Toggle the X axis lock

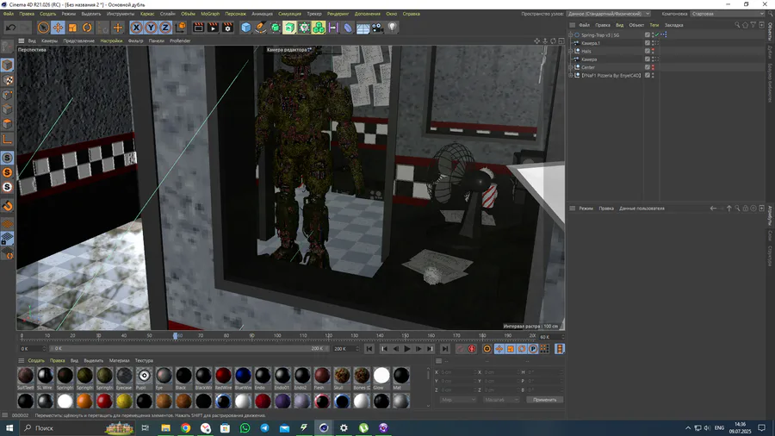pyautogui.click(x=136, y=28)
